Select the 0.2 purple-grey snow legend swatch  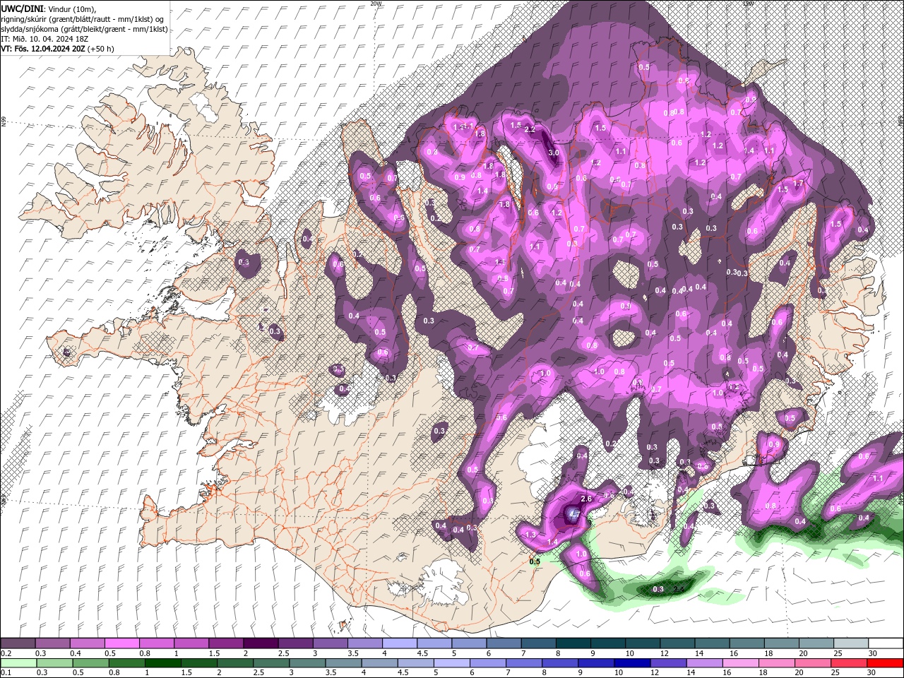coord(18,643)
